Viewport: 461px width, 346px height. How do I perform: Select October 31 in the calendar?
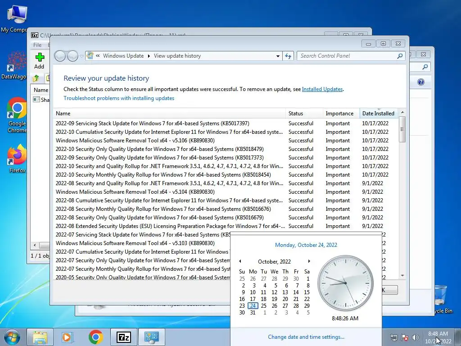tap(253, 313)
